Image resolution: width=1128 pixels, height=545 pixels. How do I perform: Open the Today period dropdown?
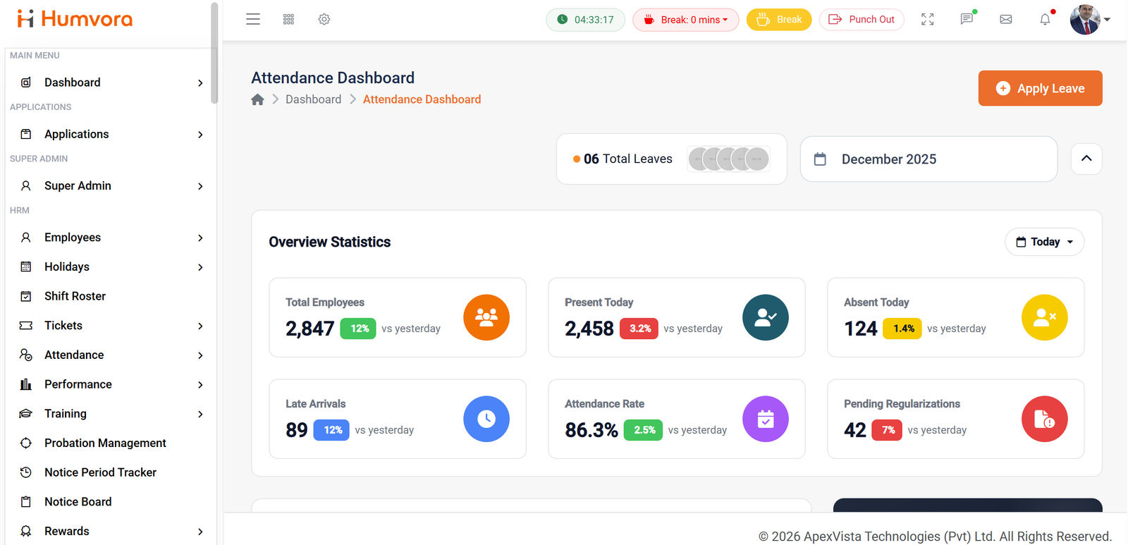pyautogui.click(x=1044, y=242)
